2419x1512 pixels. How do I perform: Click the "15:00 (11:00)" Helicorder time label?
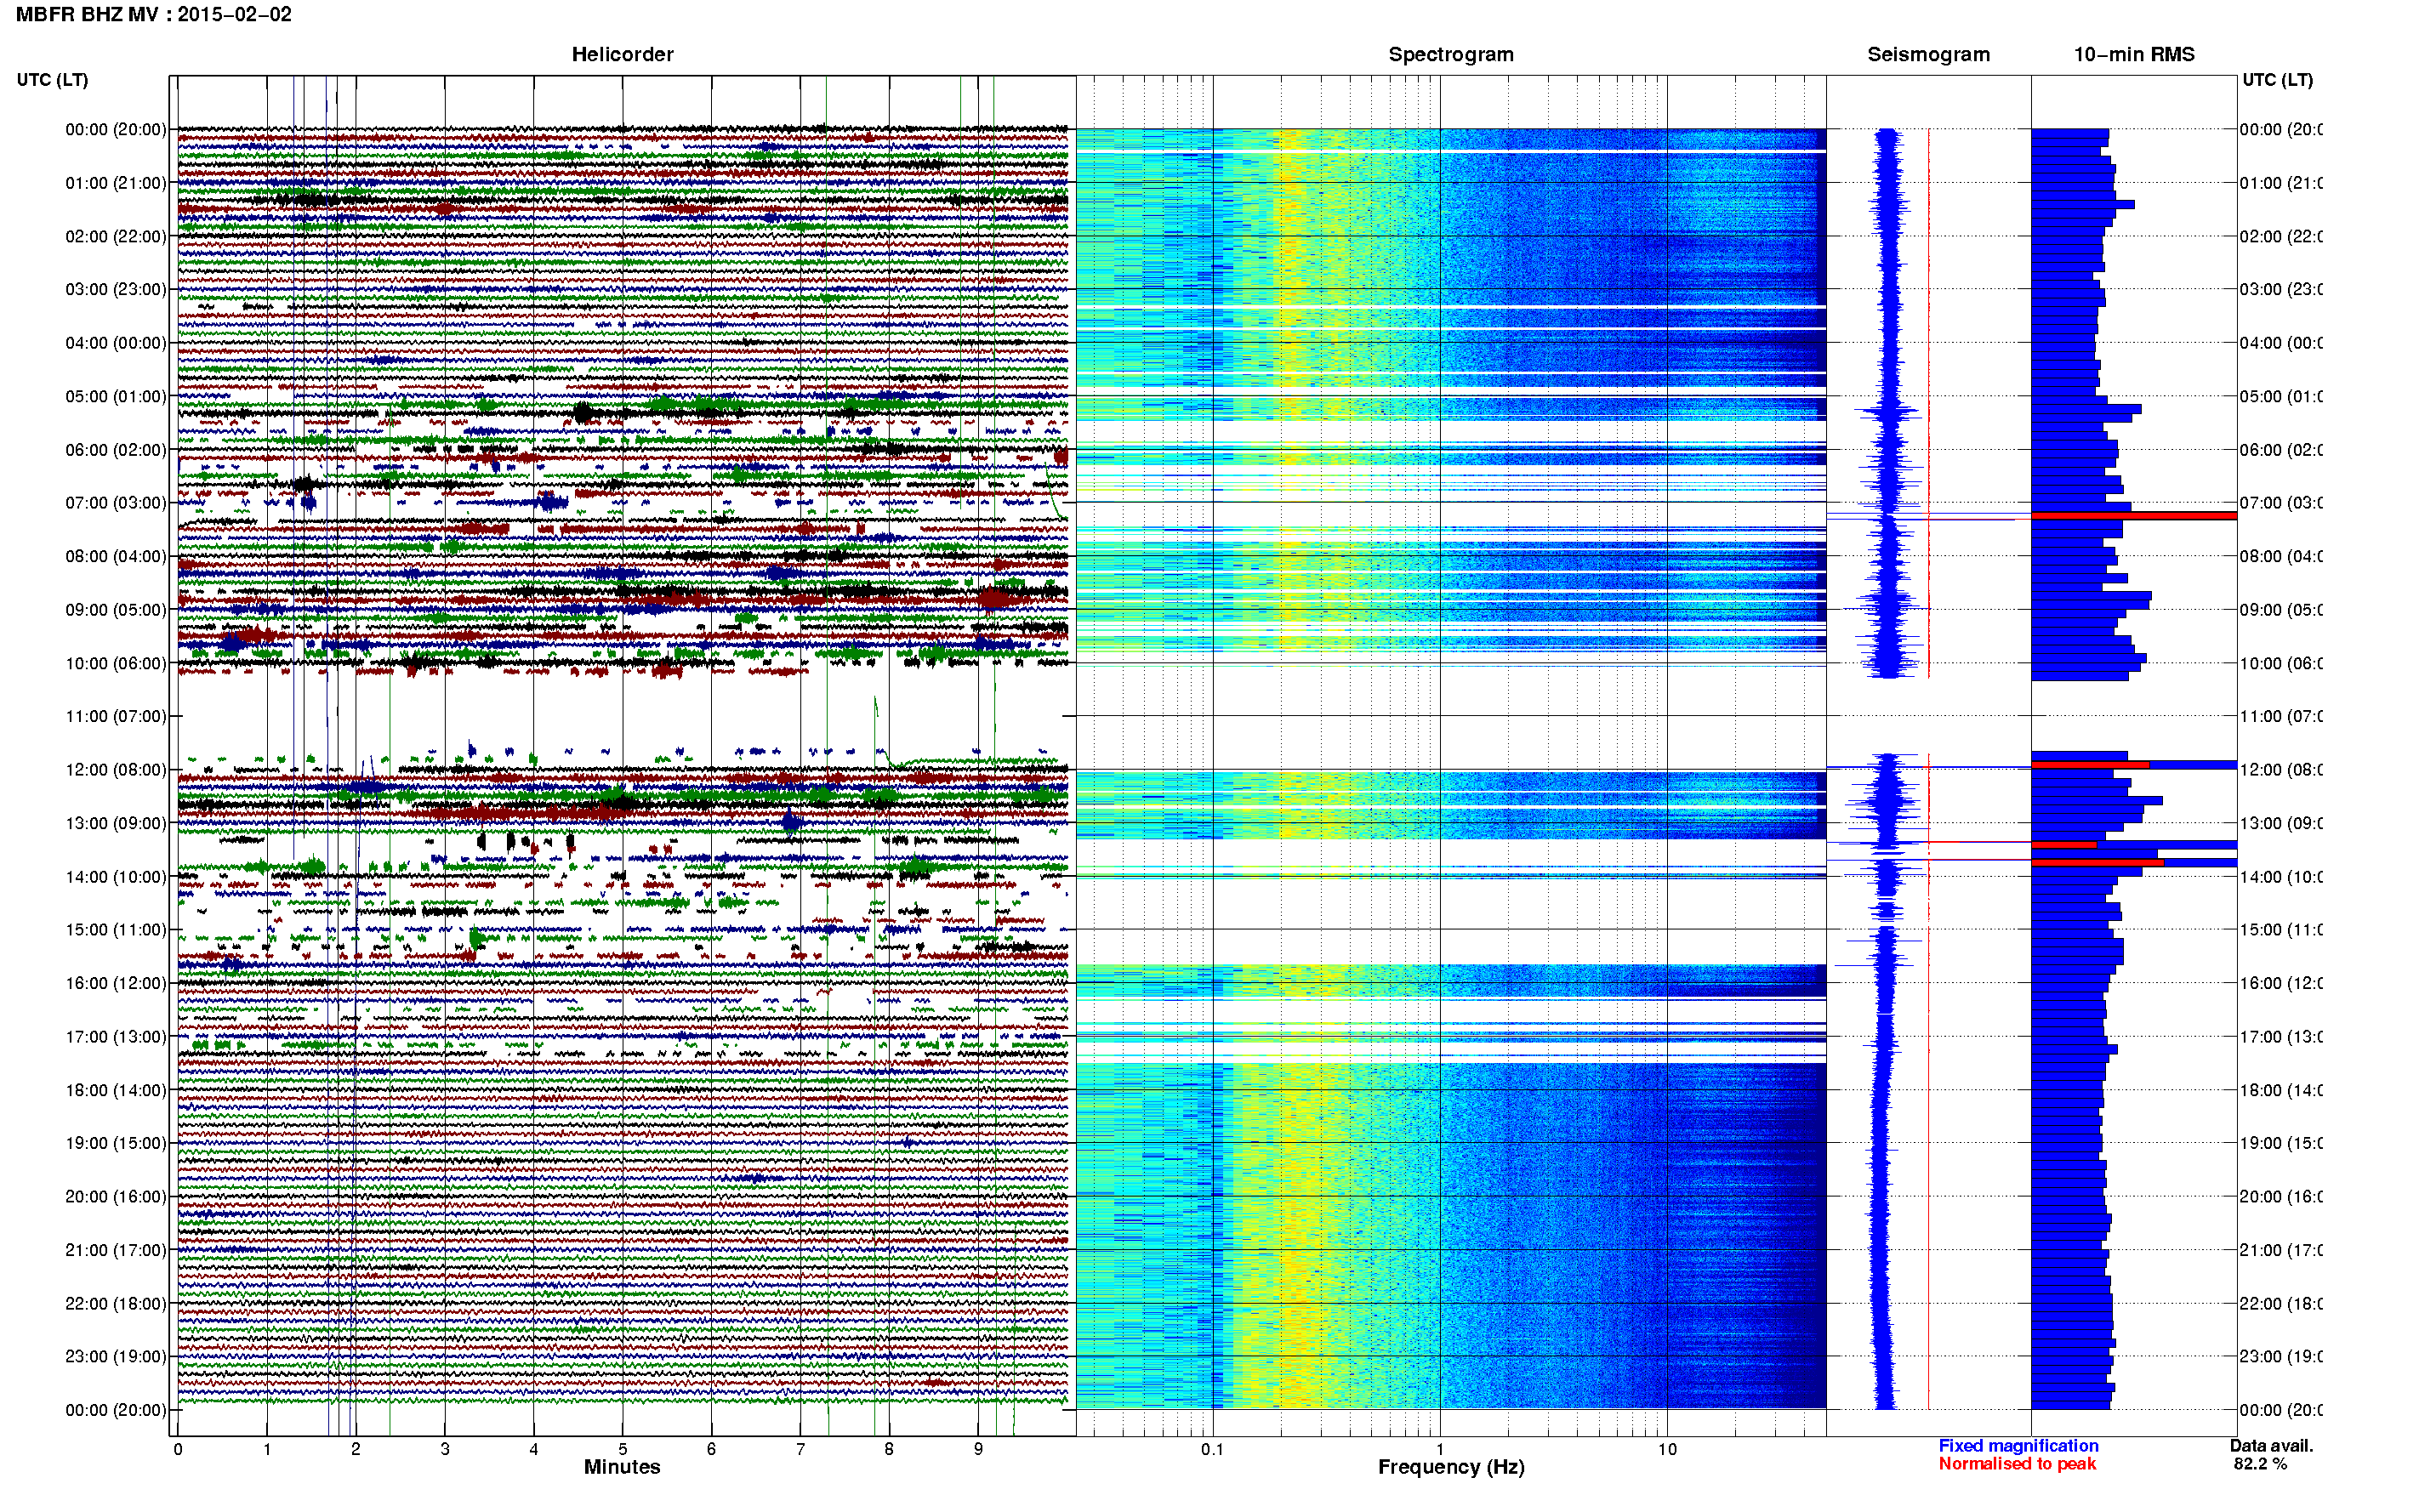[x=116, y=930]
